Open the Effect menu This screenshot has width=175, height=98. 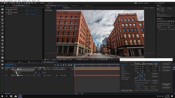(19, 1)
